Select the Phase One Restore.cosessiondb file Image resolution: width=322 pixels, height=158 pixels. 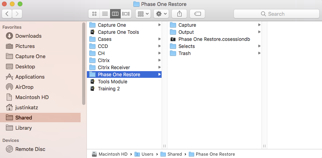214,39
